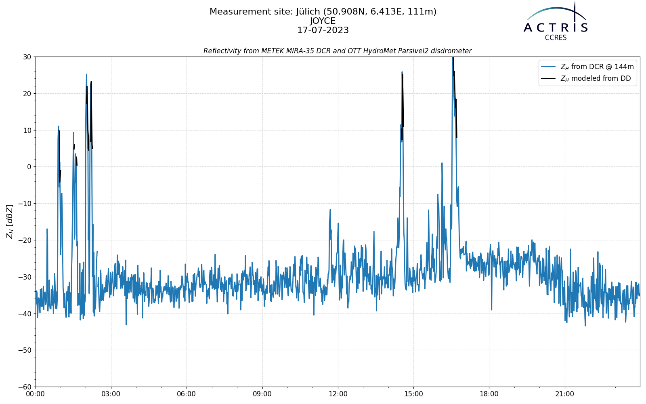Click the reflectivity subtitle above the plot

pos(338,51)
